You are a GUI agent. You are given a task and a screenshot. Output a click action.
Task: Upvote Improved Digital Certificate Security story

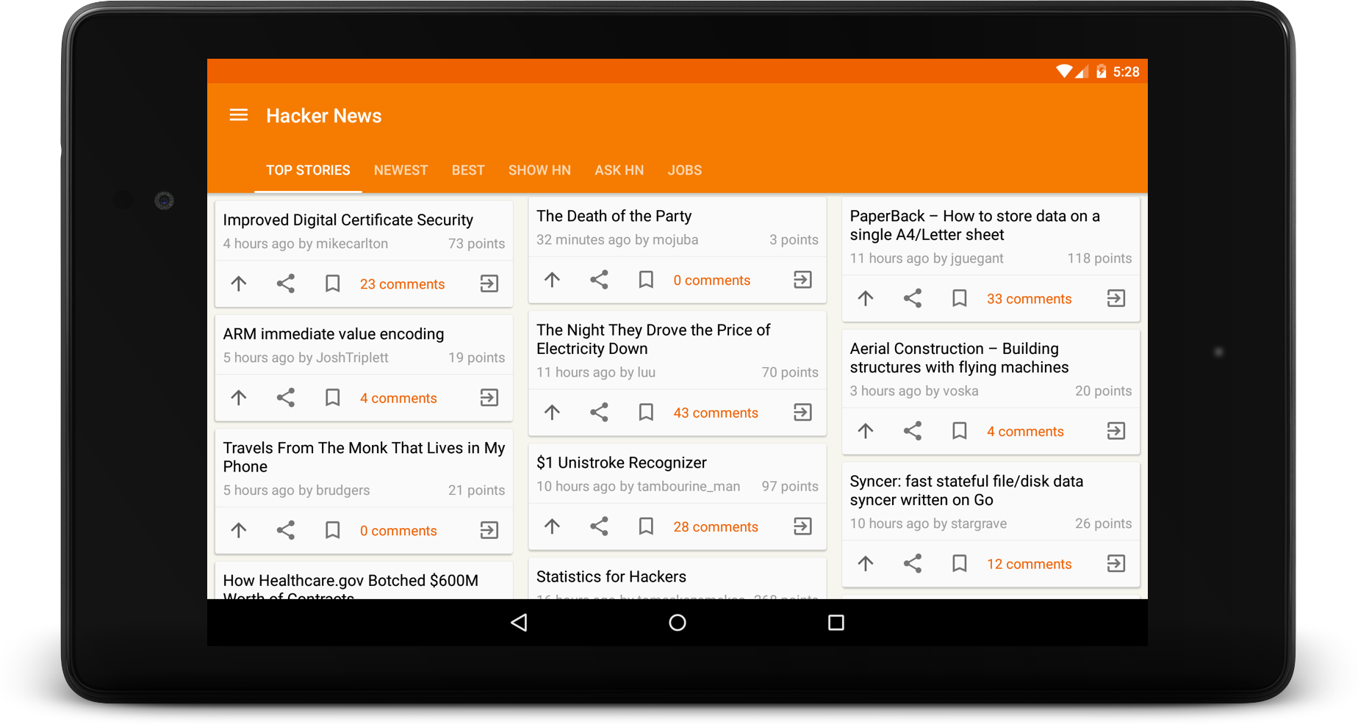(x=239, y=283)
